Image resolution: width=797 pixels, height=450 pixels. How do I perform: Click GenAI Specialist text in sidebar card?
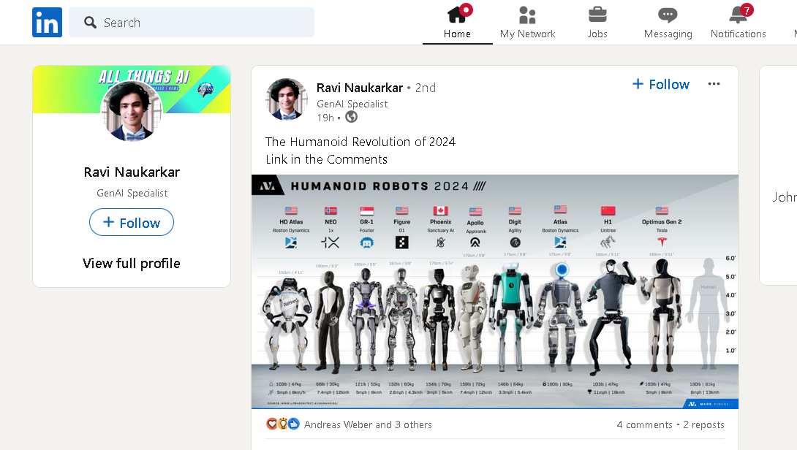pyautogui.click(x=132, y=193)
